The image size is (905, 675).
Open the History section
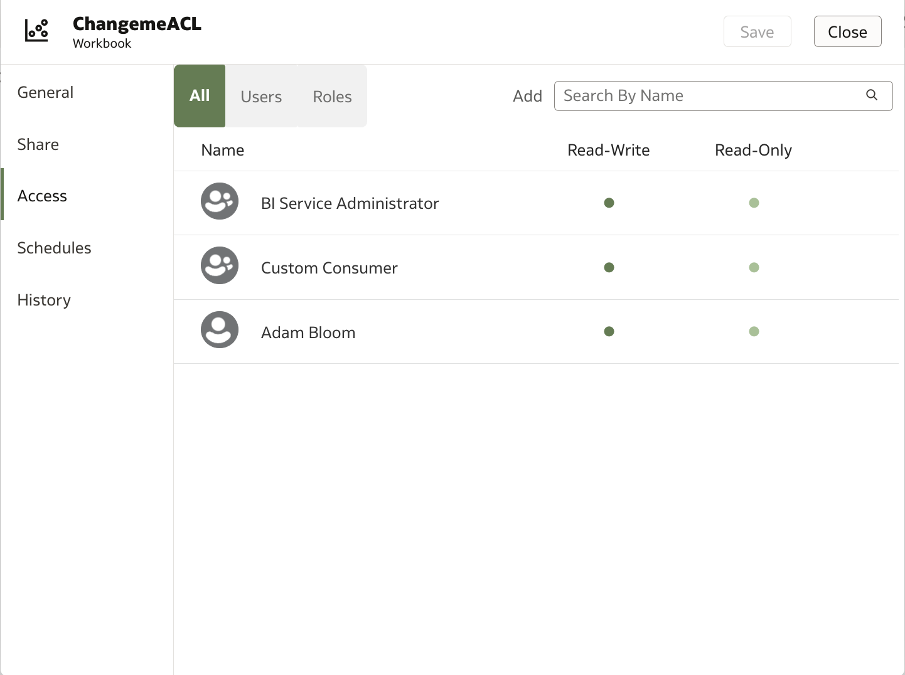point(44,300)
